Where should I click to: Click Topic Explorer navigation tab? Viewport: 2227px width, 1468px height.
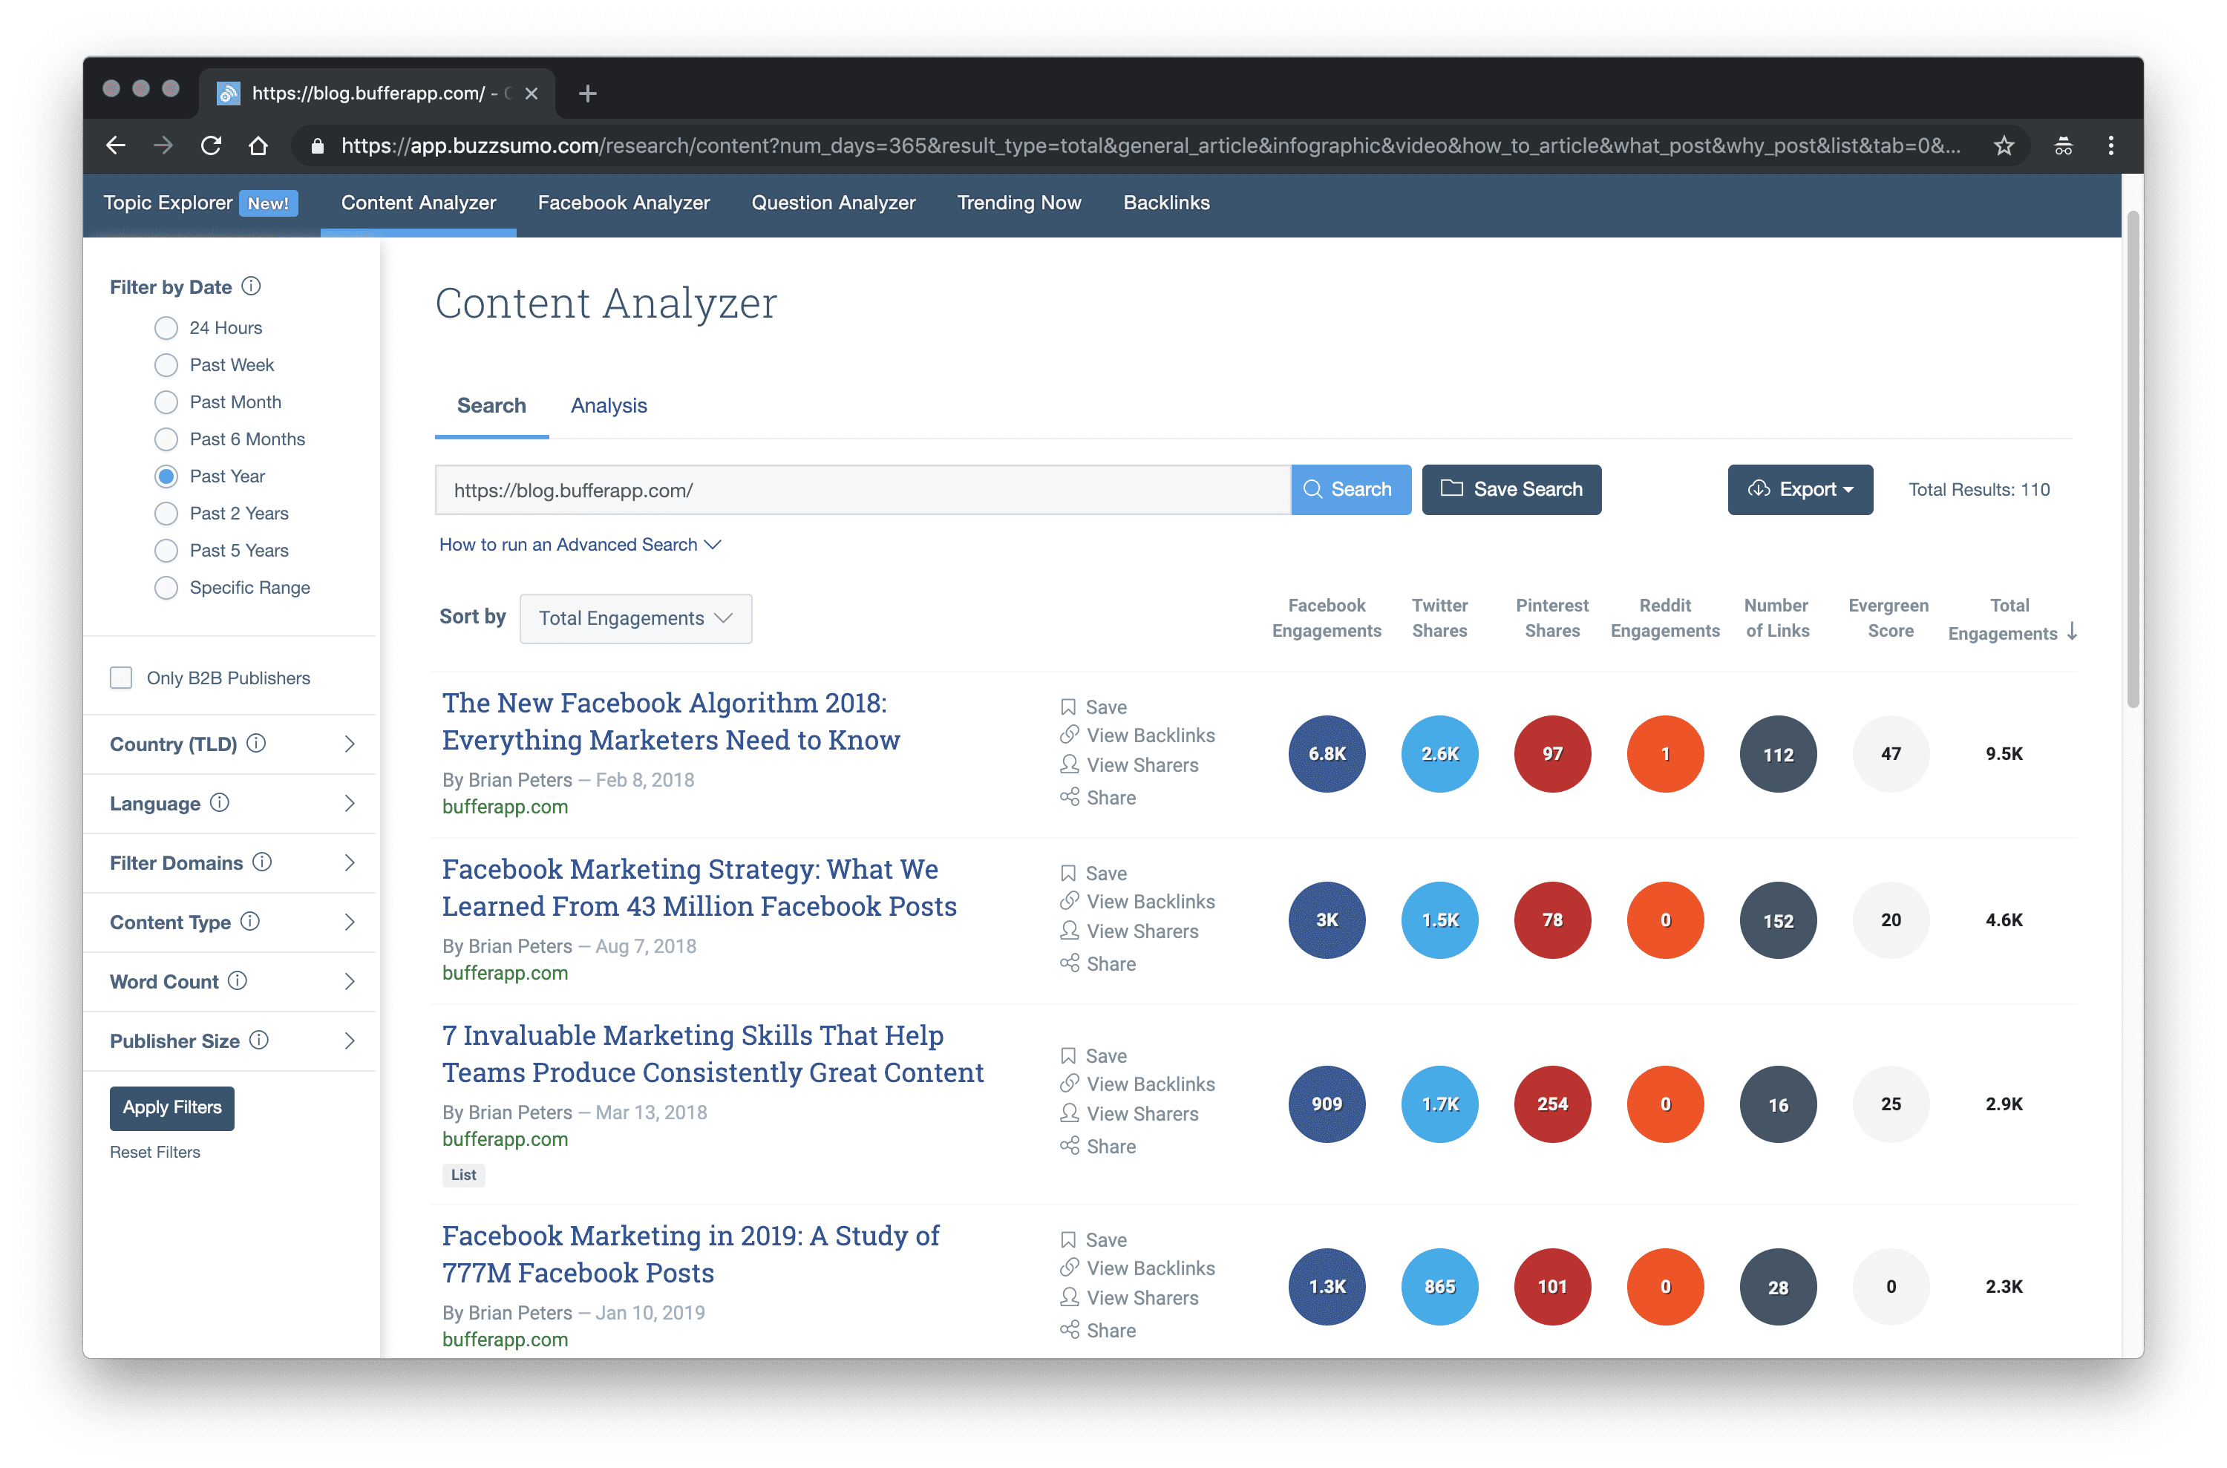click(167, 202)
